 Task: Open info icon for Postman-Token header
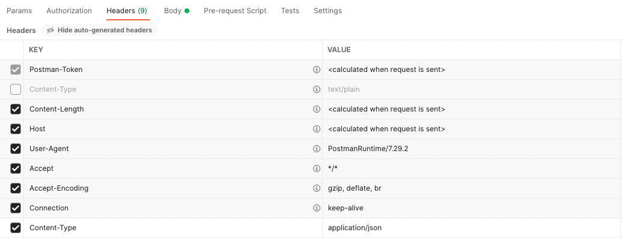tap(316, 70)
